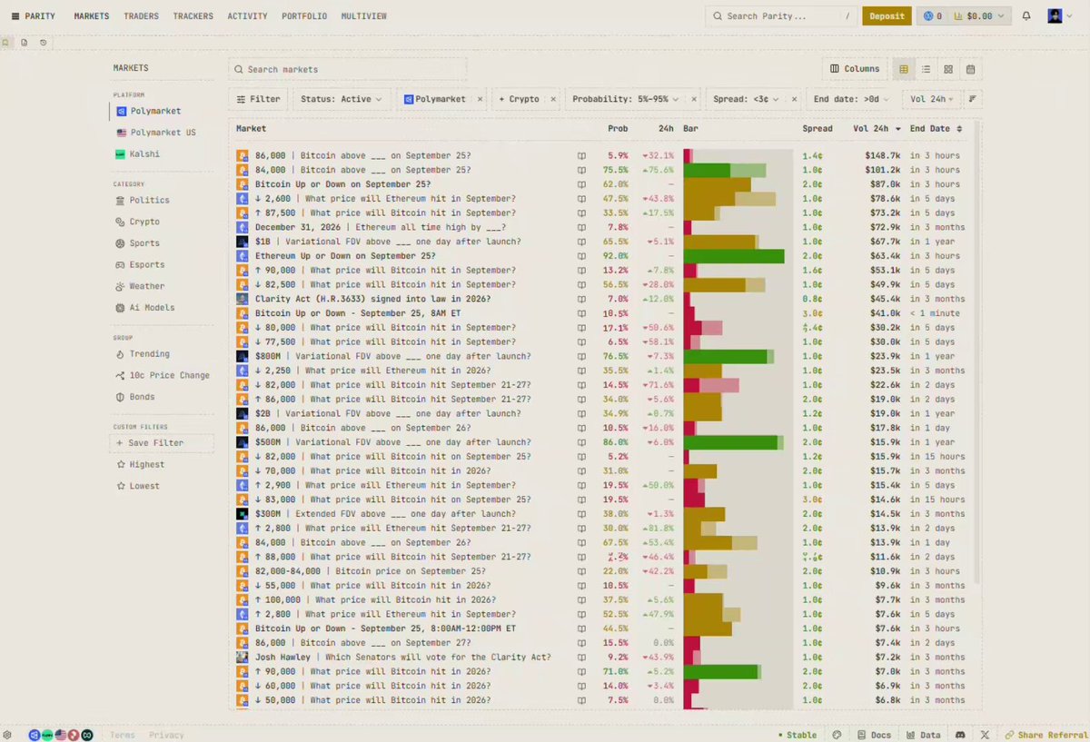Click the Esports category icon

coord(121,265)
